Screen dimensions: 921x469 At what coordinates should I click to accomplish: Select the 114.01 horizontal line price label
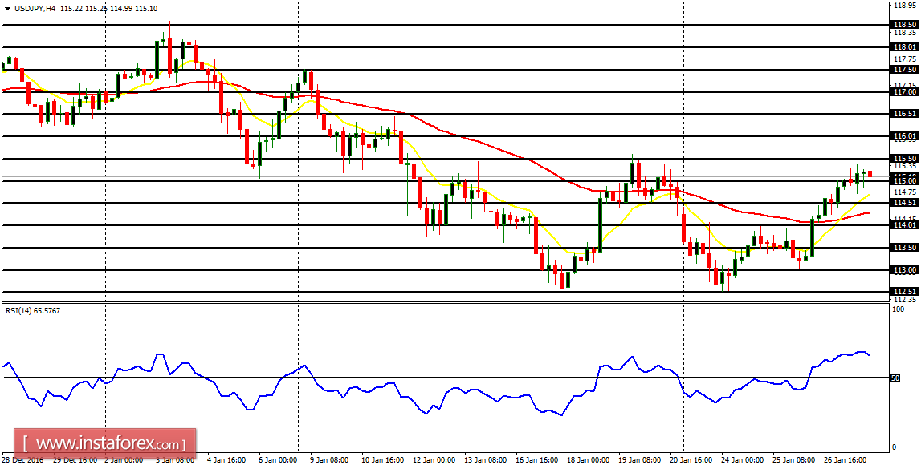905,225
